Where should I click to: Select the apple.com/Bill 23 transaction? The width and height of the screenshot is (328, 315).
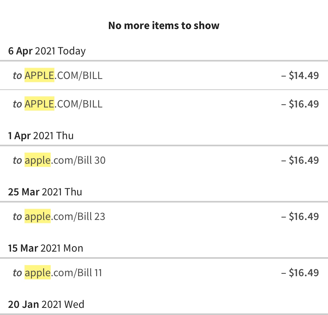click(x=164, y=216)
